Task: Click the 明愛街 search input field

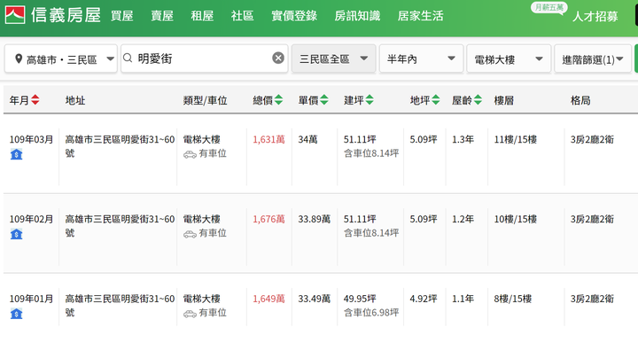Action: tap(199, 58)
